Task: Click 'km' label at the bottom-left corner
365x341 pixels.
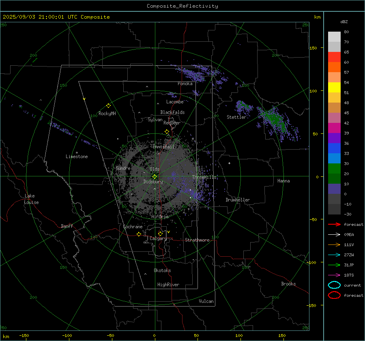Action: tap(6, 337)
